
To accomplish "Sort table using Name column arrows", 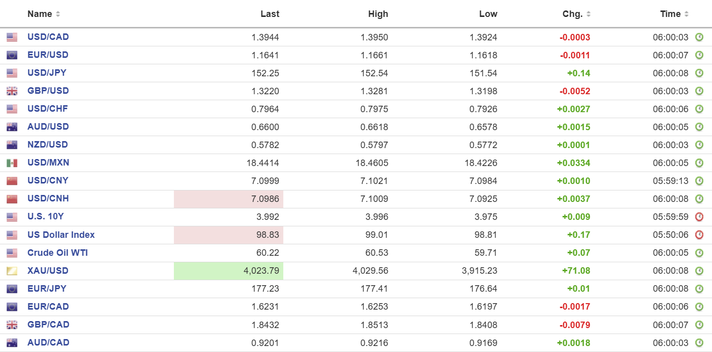I will tap(58, 14).
